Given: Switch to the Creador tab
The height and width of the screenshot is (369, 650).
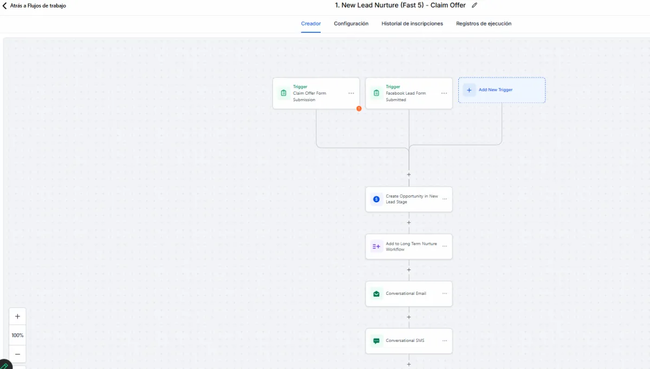Looking at the screenshot, I should click(311, 24).
